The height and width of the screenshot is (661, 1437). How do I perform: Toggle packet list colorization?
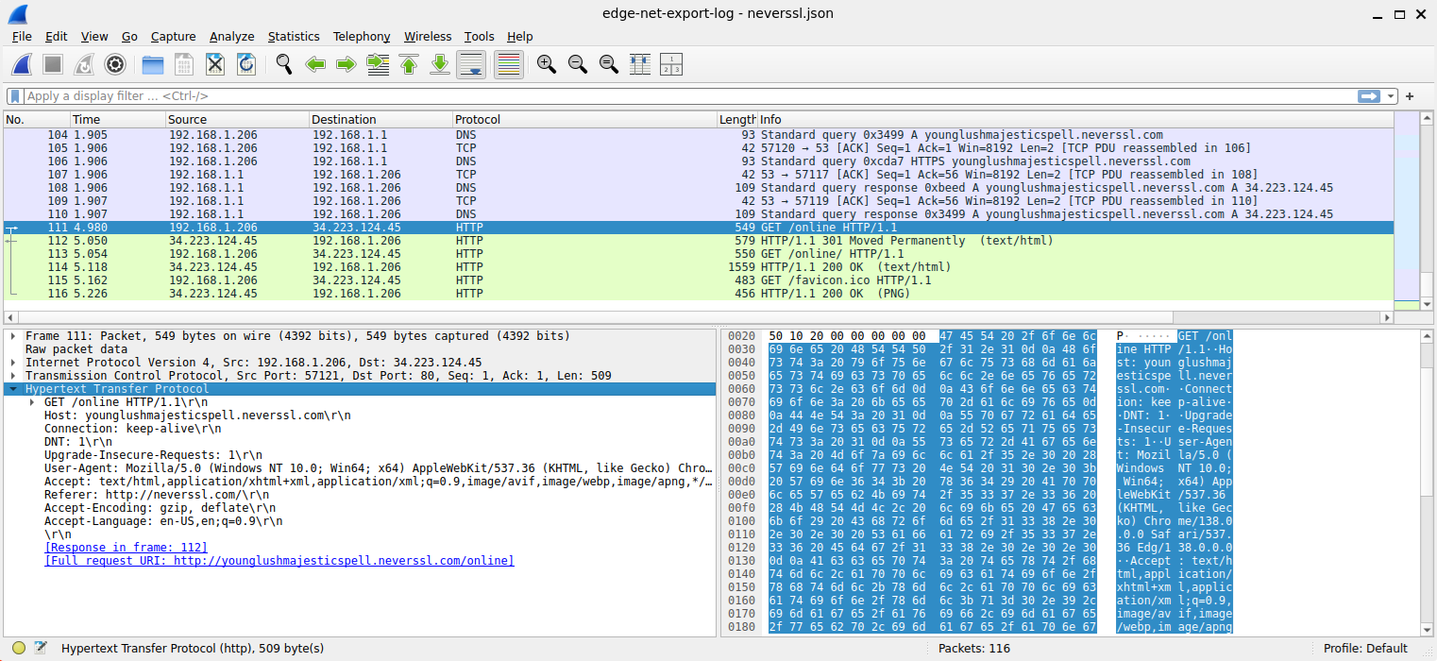click(x=509, y=64)
